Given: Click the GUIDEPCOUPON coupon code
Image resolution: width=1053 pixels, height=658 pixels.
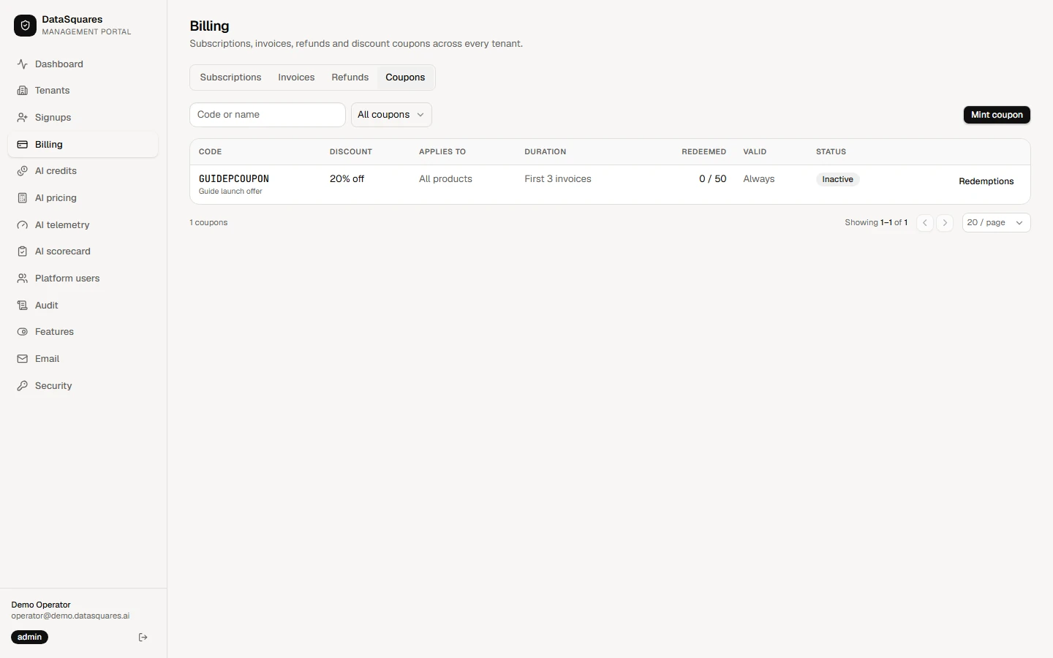Looking at the screenshot, I should pos(234,179).
